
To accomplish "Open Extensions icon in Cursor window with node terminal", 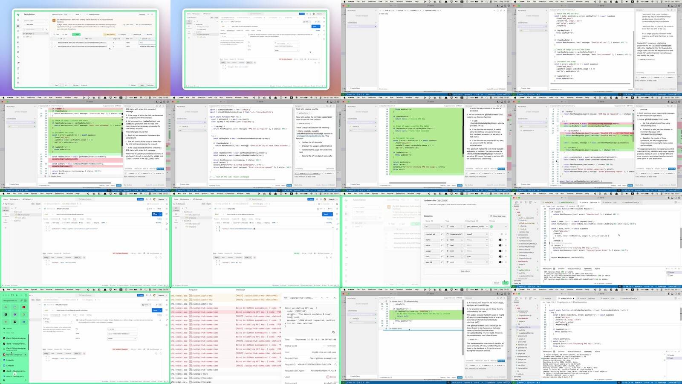I will coord(530,202).
